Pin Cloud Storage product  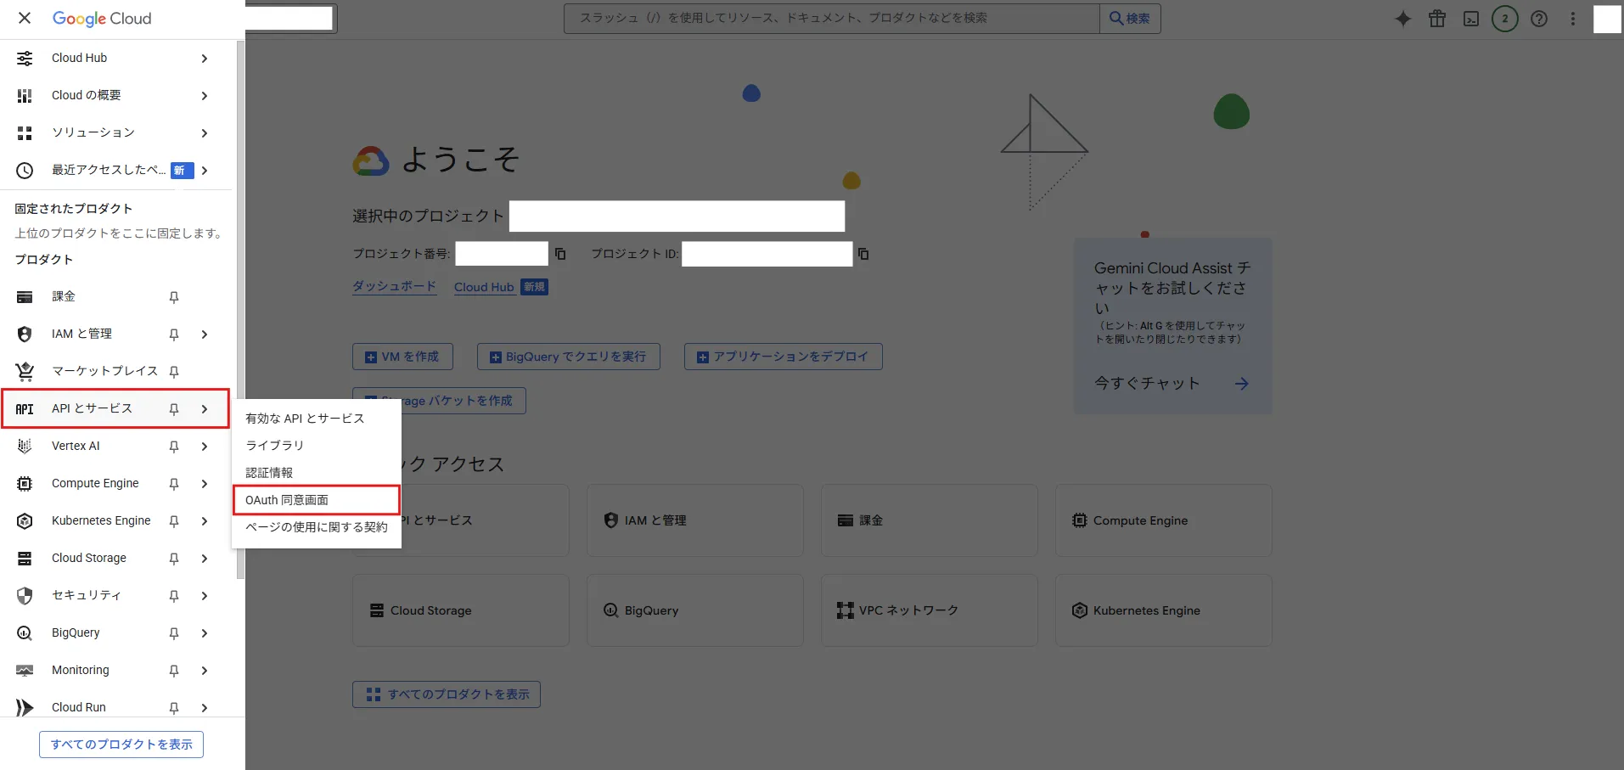174,559
